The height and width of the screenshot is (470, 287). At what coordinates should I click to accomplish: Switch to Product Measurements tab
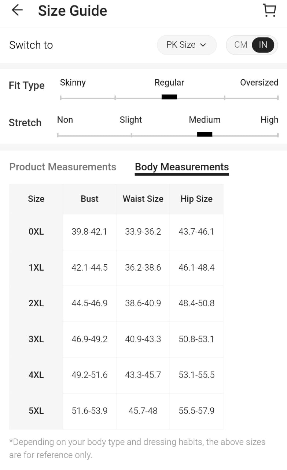(x=63, y=167)
